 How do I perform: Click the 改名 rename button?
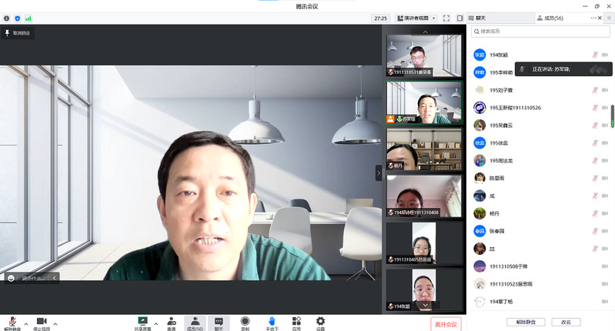[x=566, y=322]
